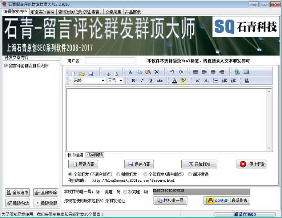The image size is (282, 218).
Task: Open the 产品展示 tab
Action: pyautogui.click(x=133, y=12)
